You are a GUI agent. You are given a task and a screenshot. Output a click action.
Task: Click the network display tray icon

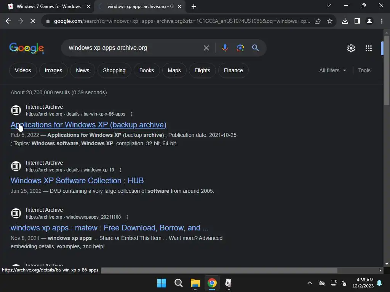click(334, 283)
